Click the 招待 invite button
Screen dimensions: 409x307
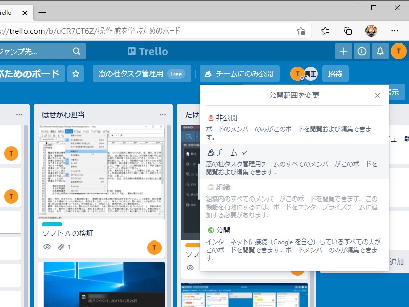pyautogui.click(x=335, y=74)
